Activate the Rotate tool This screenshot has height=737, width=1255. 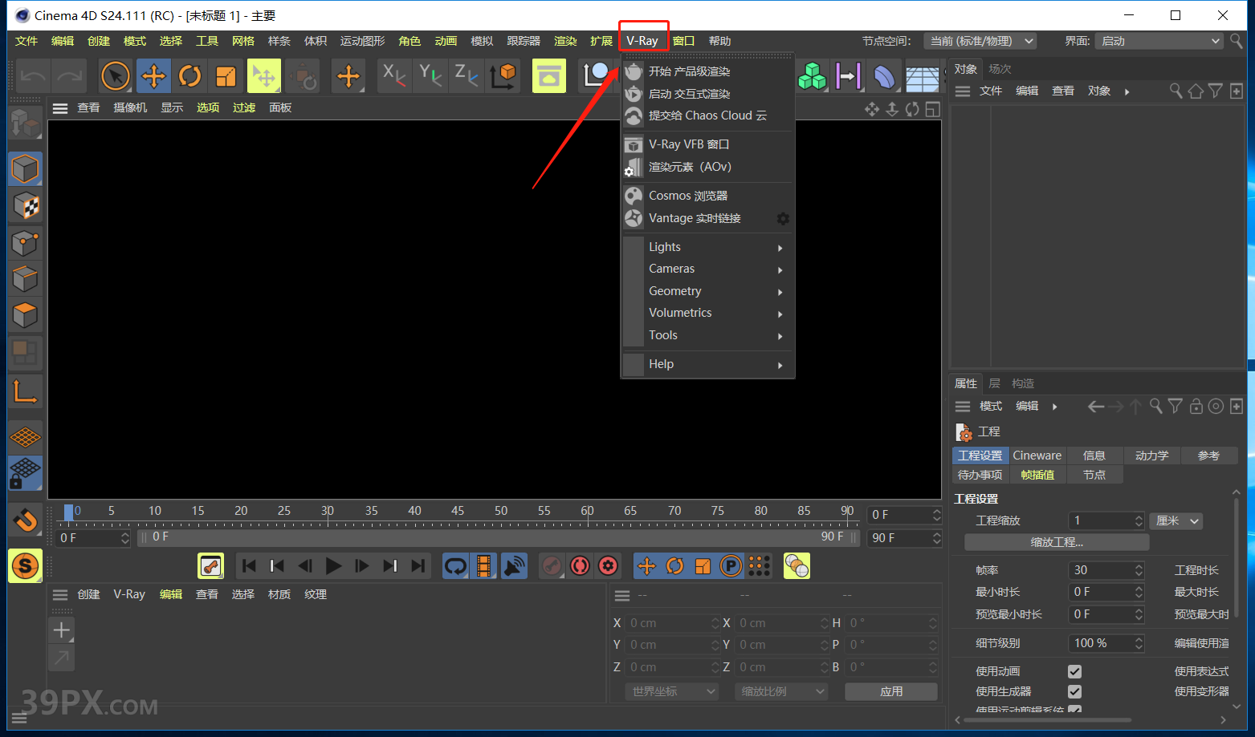point(190,76)
